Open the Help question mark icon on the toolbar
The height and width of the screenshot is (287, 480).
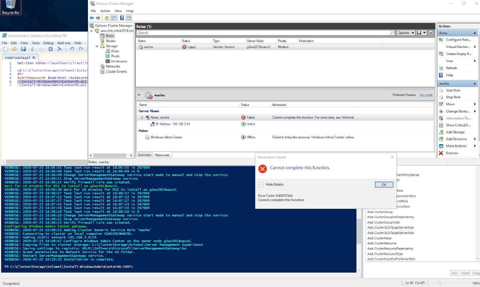click(x=122, y=18)
